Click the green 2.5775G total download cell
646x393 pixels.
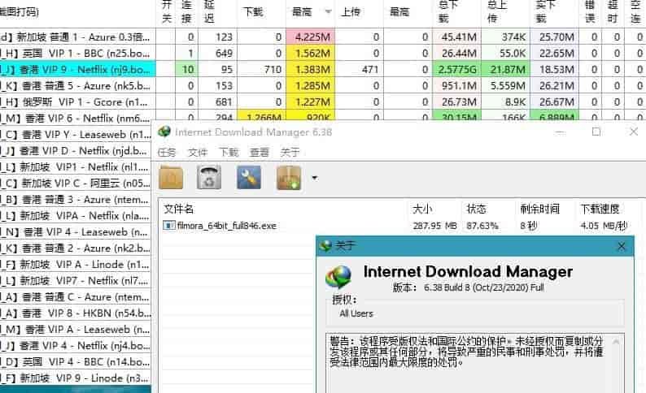(x=456, y=70)
